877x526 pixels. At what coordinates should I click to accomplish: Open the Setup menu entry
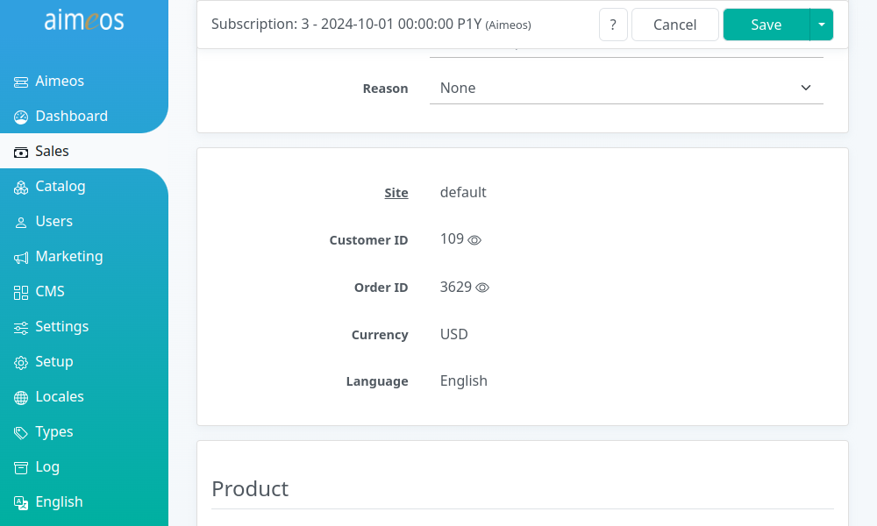click(84, 362)
